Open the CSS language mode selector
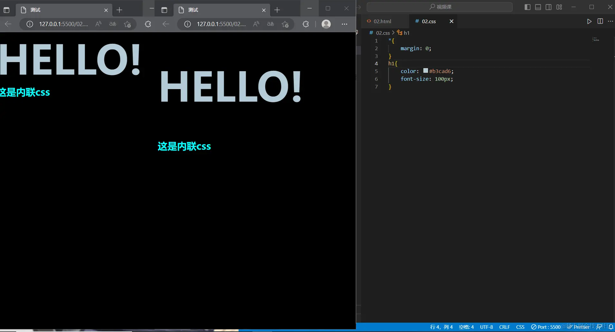This screenshot has width=615, height=332. [x=520, y=327]
